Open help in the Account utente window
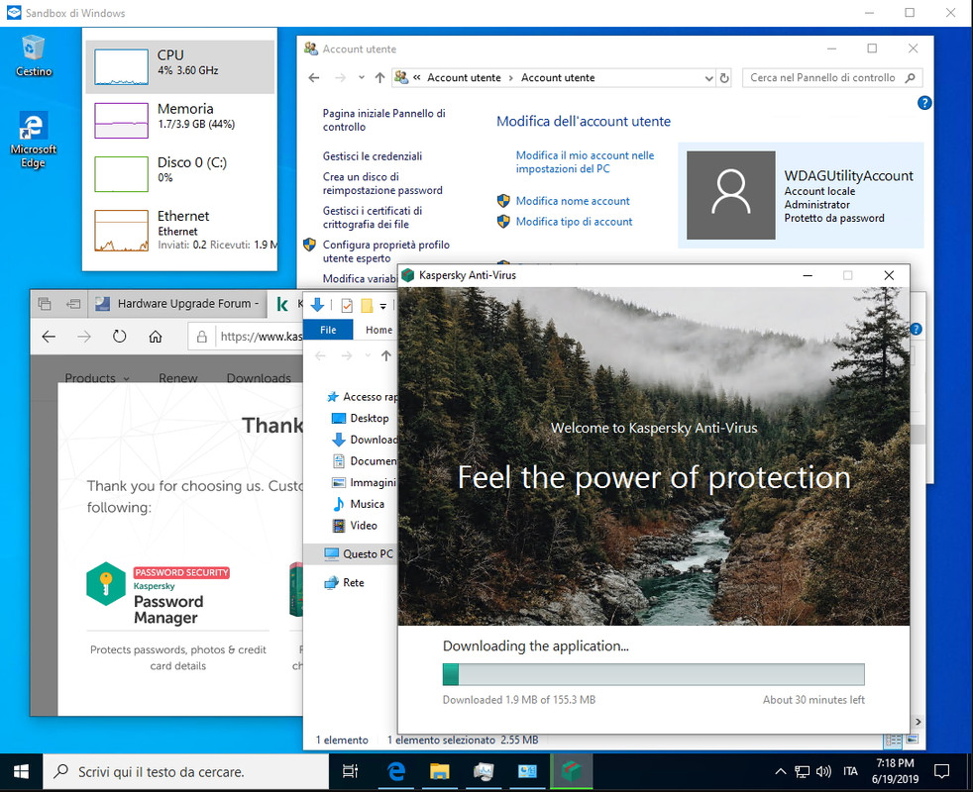Viewport: 973px width, 792px height. click(x=924, y=103)
